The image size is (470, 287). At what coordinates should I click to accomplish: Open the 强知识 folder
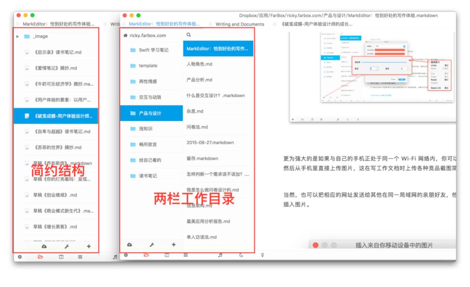pos(151,129)
